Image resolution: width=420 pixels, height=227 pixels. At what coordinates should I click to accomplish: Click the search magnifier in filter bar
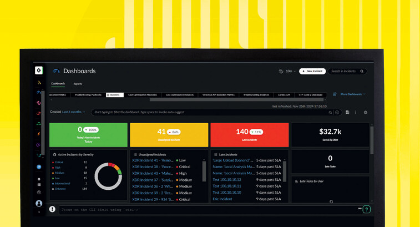point(330,112)
